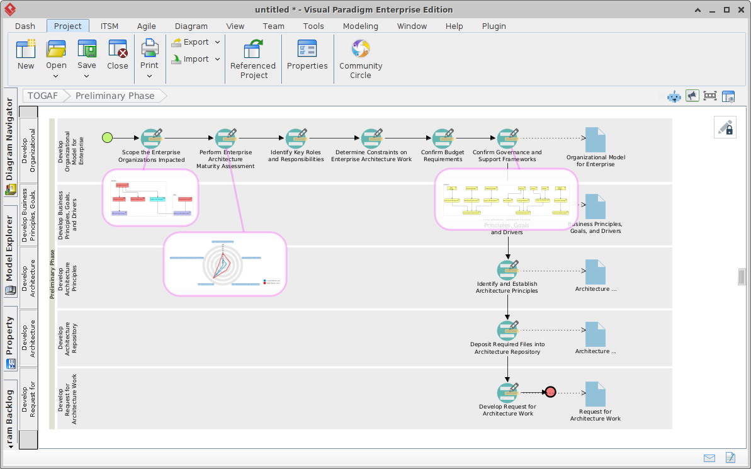Image resolution: width=751 pixels, height=469 pixels.
Task: Toggle the layers panel icon
Action: pos(728,96)
